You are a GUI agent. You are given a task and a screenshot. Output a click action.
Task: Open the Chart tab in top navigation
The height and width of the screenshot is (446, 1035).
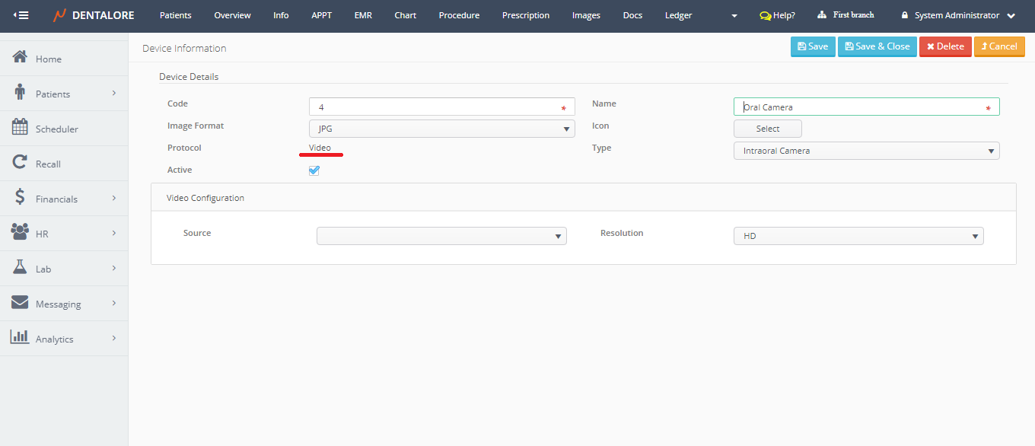(405, 15)
